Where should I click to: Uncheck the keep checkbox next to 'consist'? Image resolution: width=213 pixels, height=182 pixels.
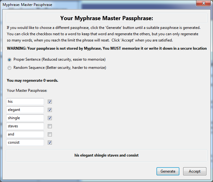50,142
